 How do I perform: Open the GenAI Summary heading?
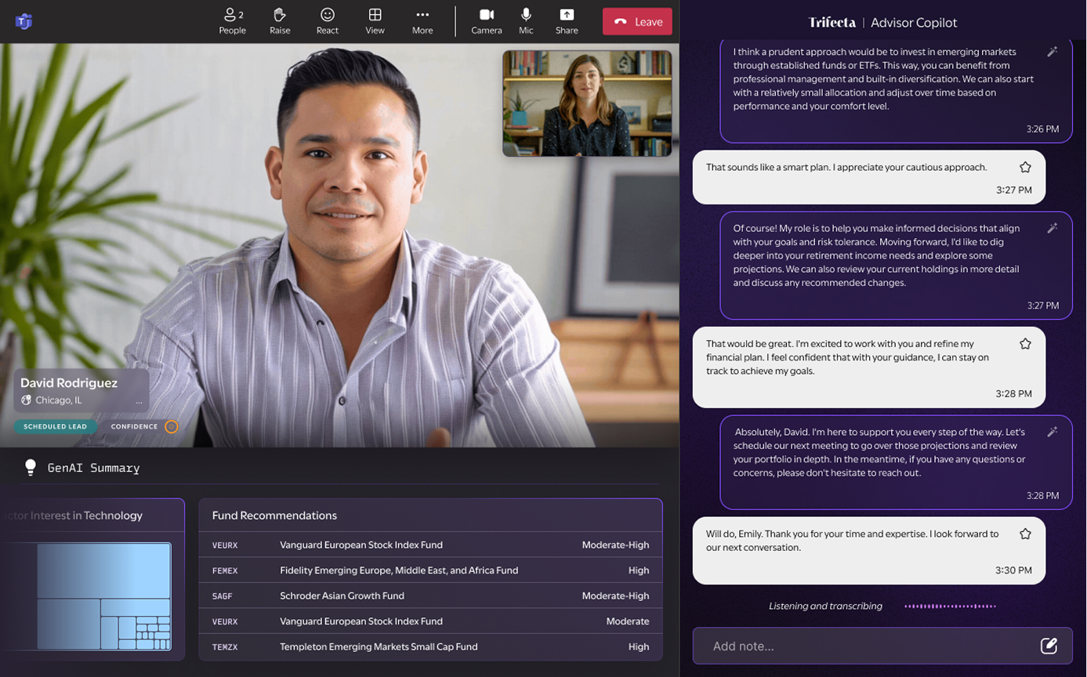[x=94, y=468]
